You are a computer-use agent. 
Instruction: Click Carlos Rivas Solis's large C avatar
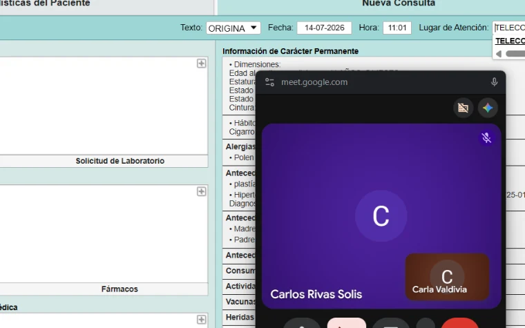click(381, 216)
